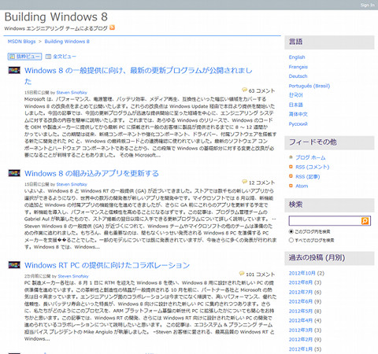This screenshot has height=354, width=378.
Task: Click thumbnail icon of 組み込みアプリ post
Action: point(14,173)
